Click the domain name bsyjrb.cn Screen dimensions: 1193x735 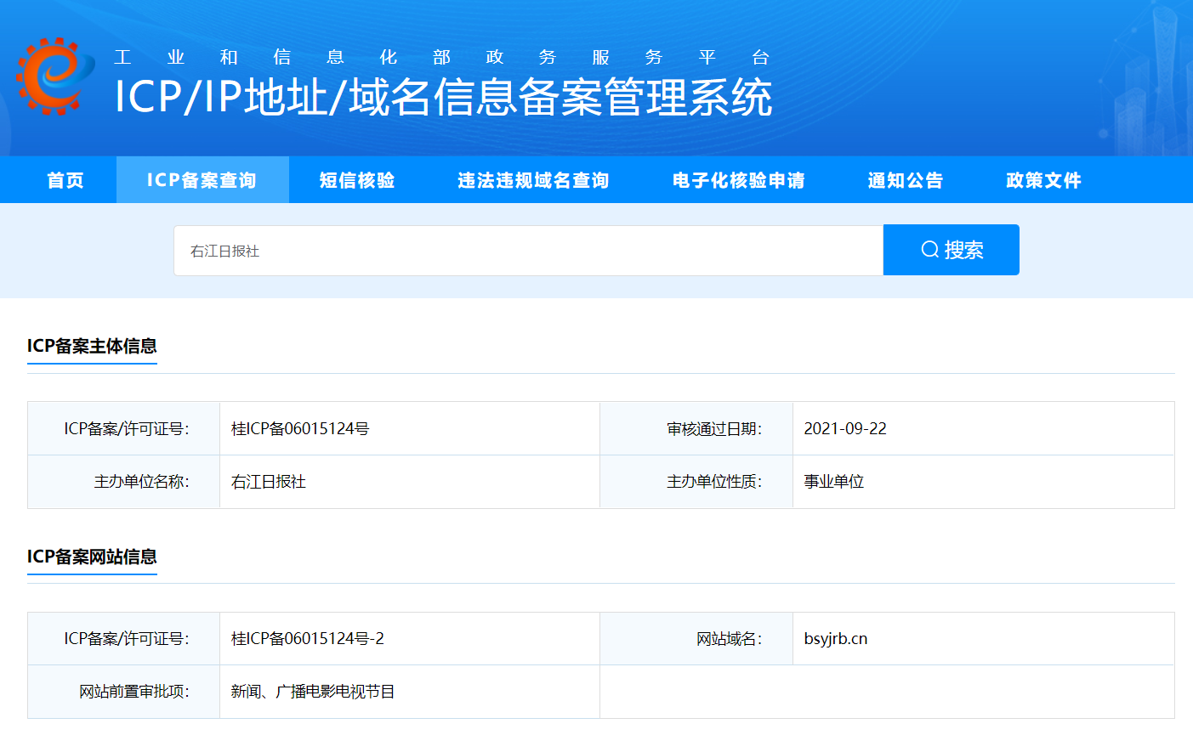pos(836,639)
